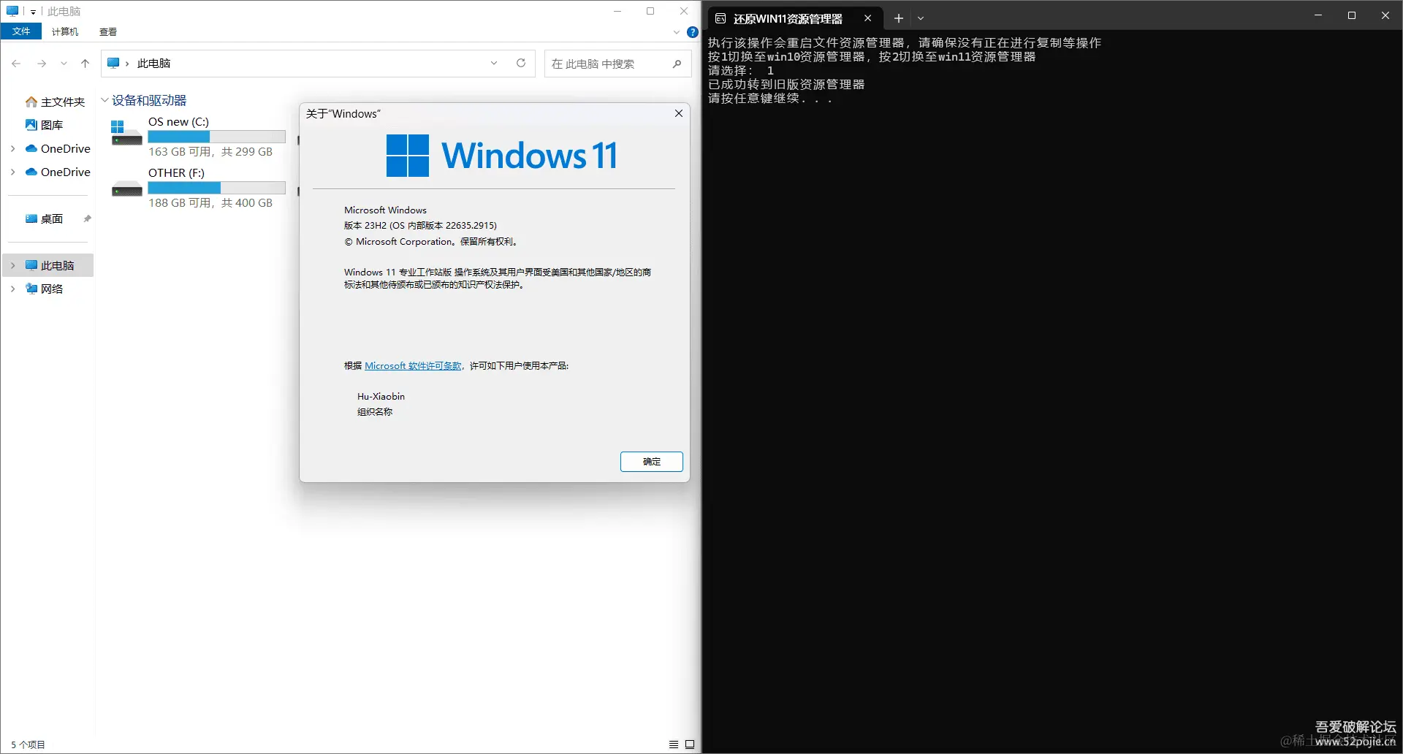Open a new terminal tab
This screenshot has height=754, width=1403.
899,18
